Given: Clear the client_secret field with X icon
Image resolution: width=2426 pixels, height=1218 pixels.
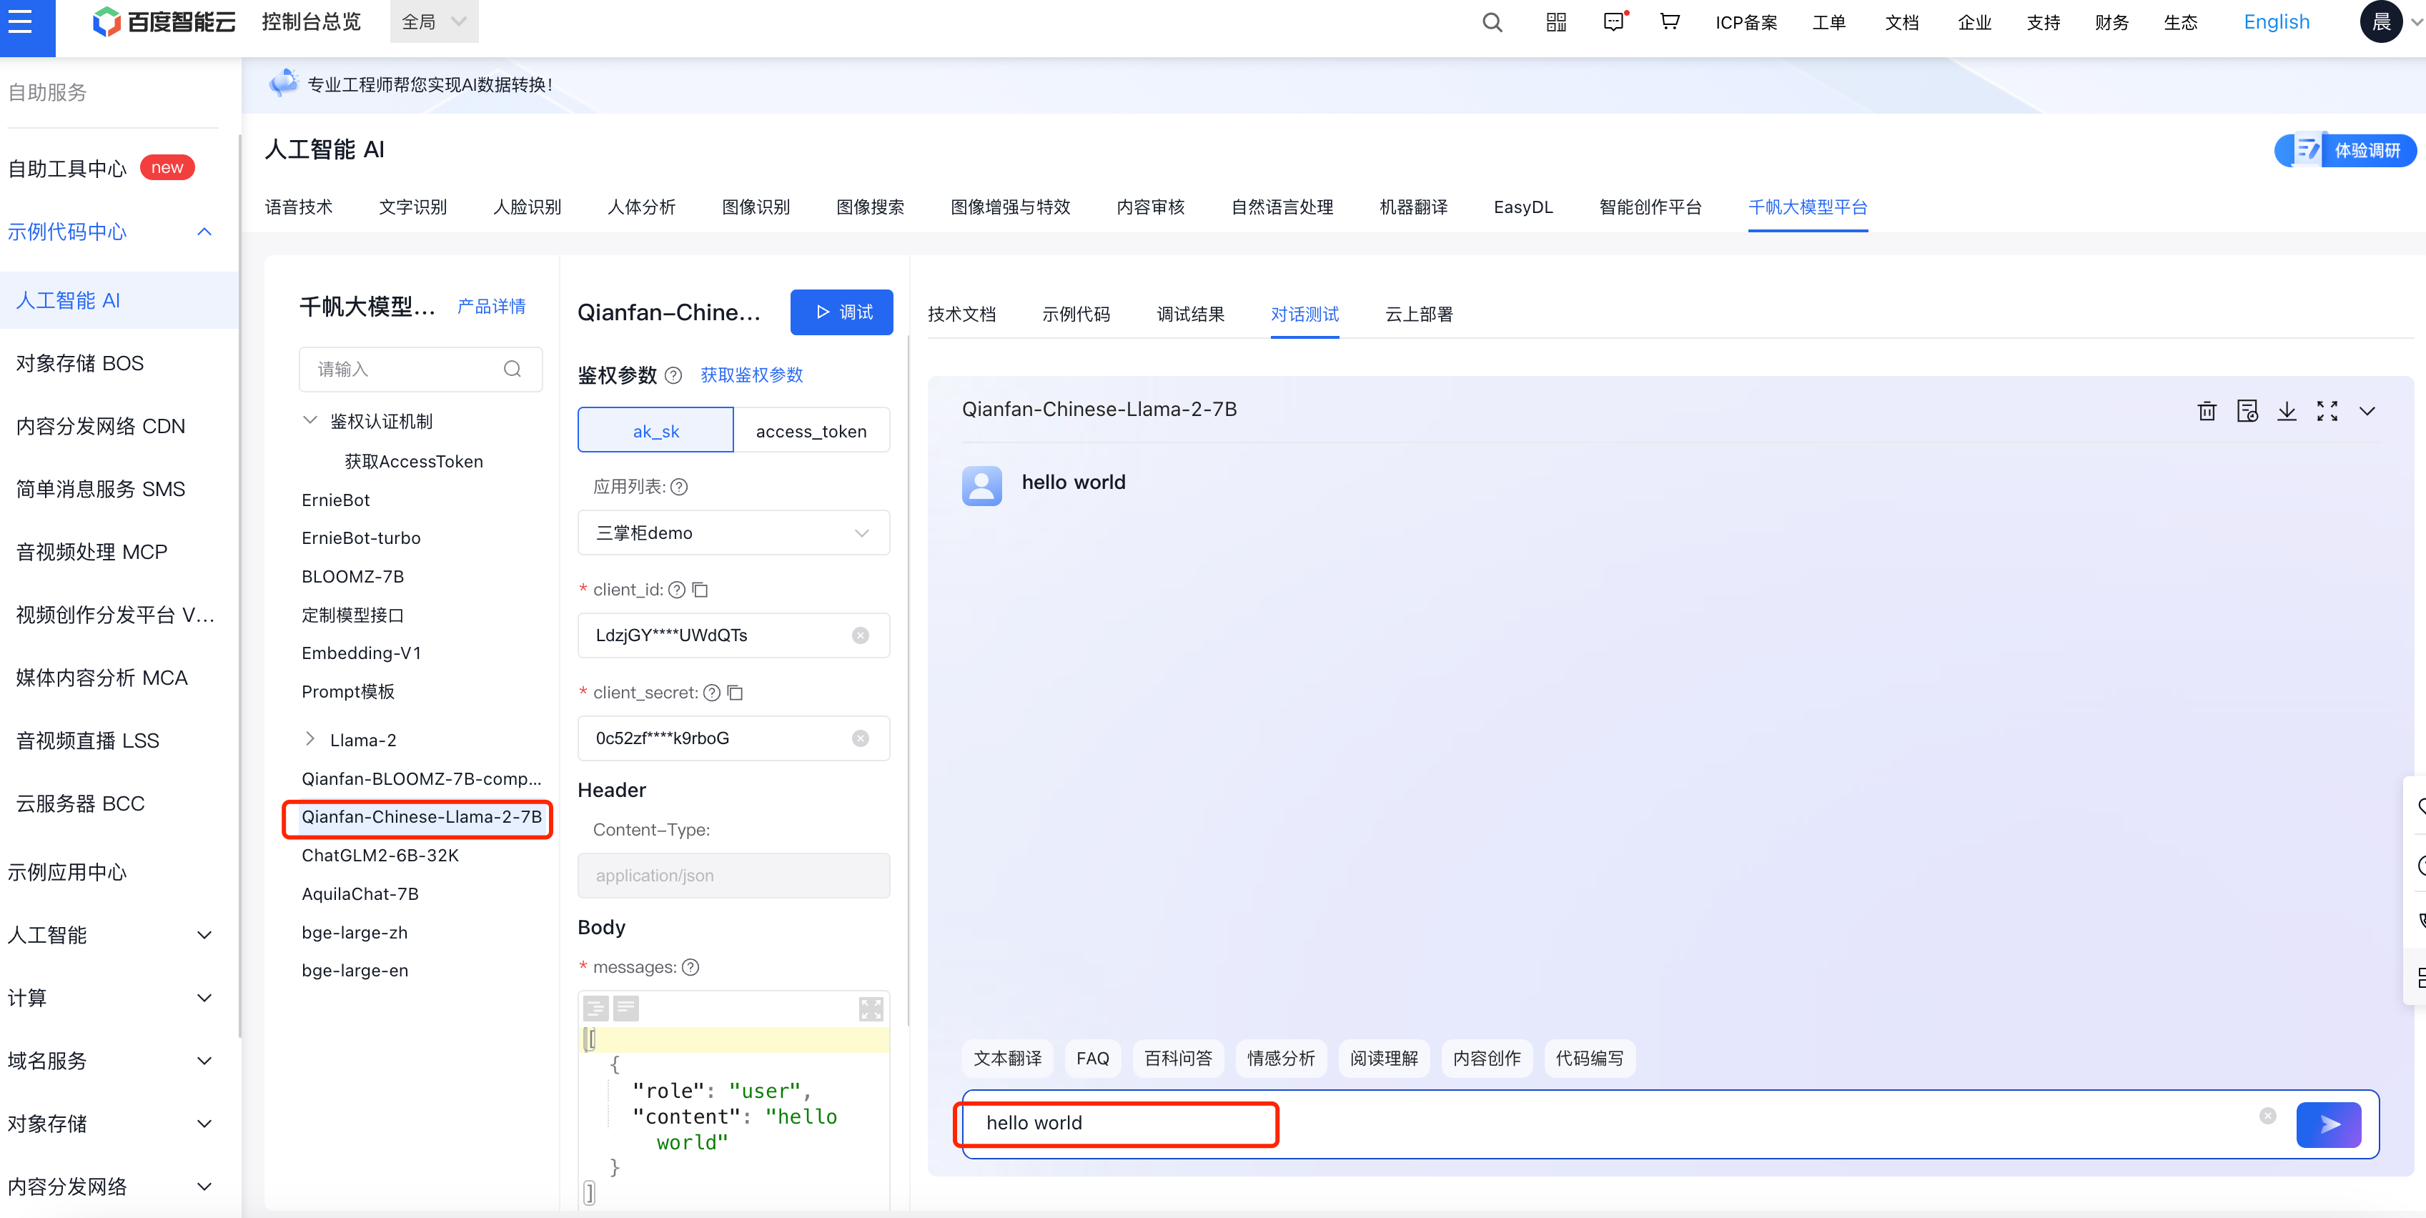Looking at the screenshot, I should [860, 738].
